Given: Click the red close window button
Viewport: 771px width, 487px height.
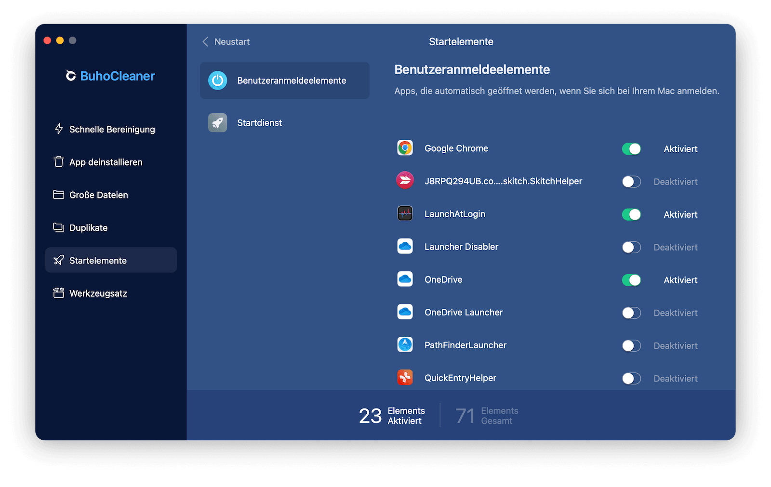Looking at the screenshot, I should click(47, 40).
